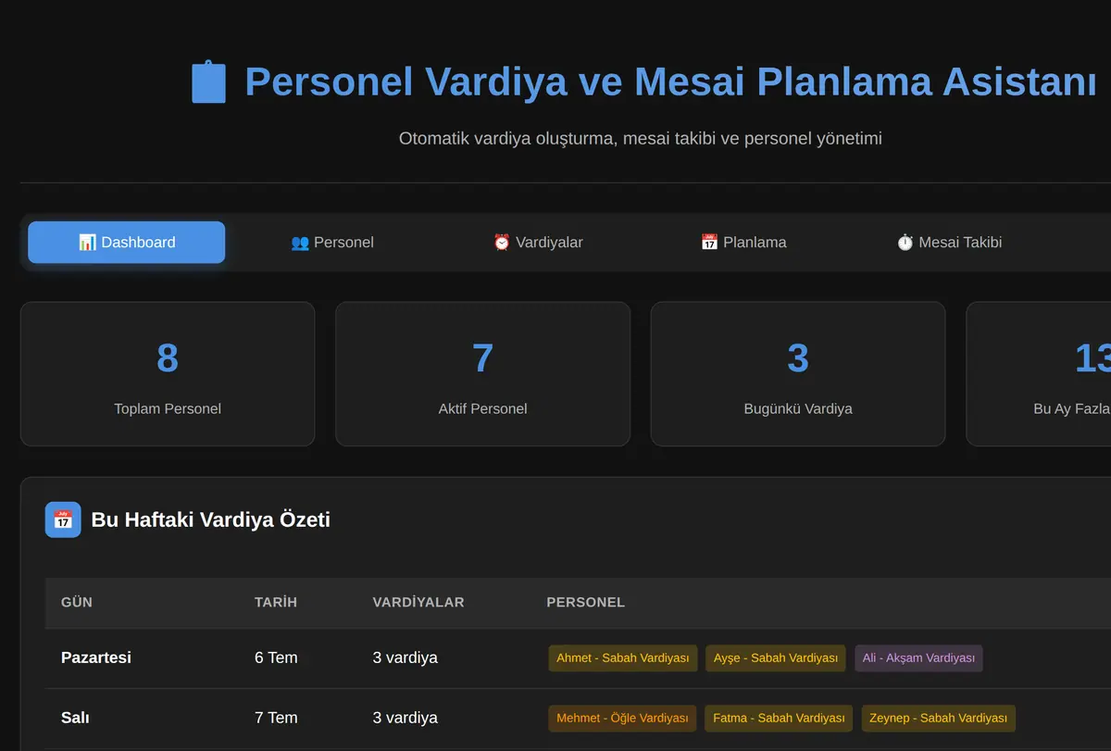This screenshot has height=751, width=1111.
Task: Click the Otomatik vardiya oluşturma subtitle
Action: (641, 139)
